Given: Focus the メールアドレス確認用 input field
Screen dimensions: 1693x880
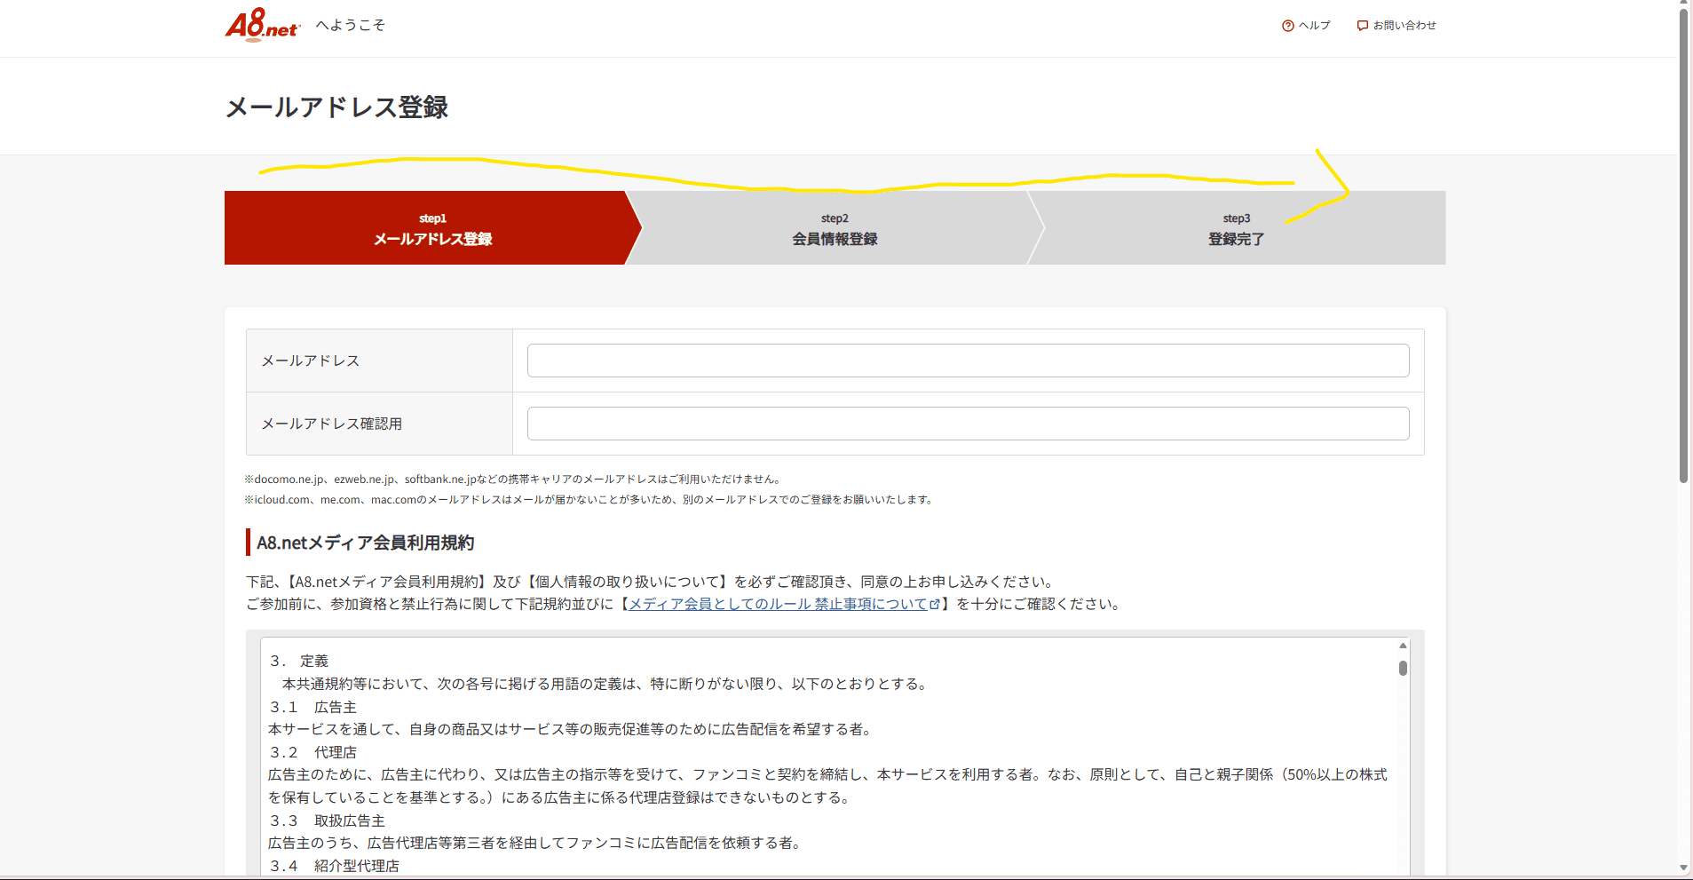Looking at the screenshot, I should coord(968,424).
